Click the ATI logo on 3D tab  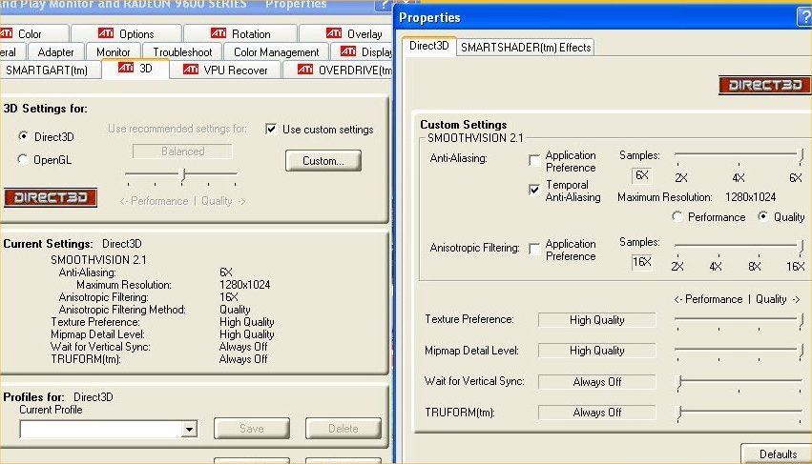pyautogui.click(x=126, y=68)
